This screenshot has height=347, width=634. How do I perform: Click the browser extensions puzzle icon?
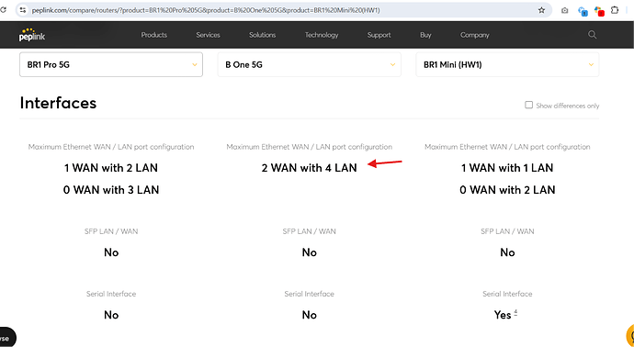click(615, 10)
